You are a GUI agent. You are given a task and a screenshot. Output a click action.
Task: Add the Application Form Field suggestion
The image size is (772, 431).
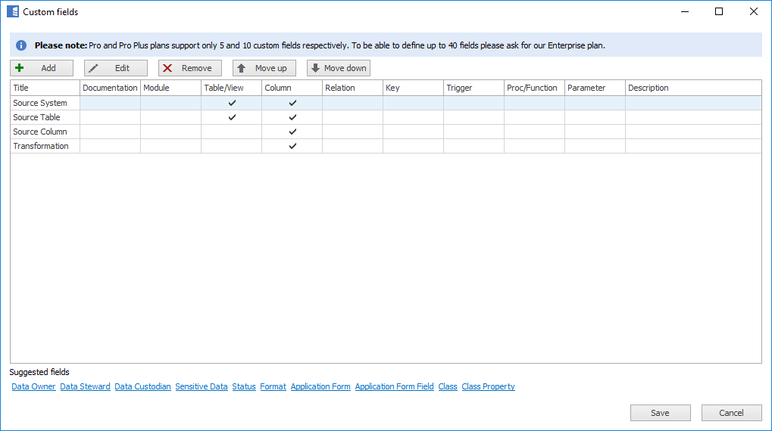point(394,386)
